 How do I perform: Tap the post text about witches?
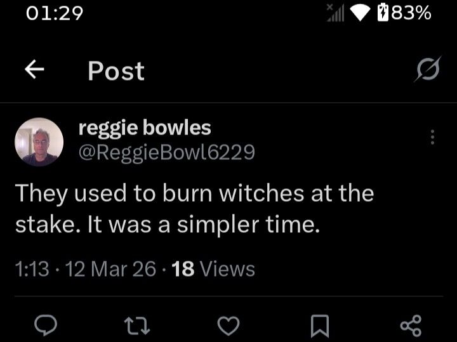(x=194, y=208)
